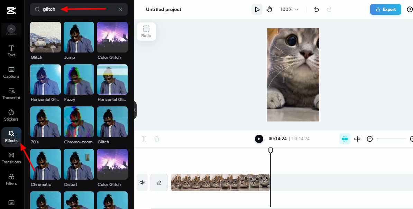413x209 pixels.
Task: Apply the Fuzzy effect
Action: point(79,79)
